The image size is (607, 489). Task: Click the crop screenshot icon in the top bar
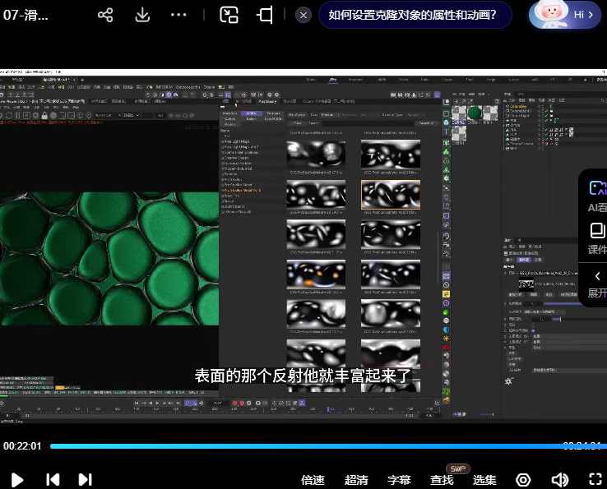[x=265, y=15]
